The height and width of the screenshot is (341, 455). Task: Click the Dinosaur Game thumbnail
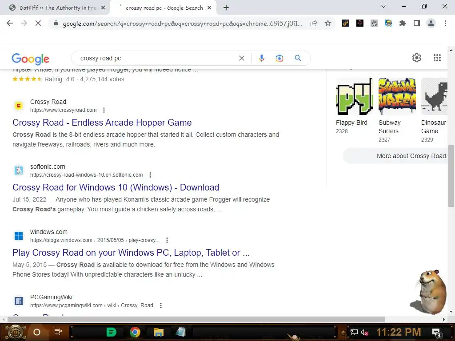pos(435,96)
